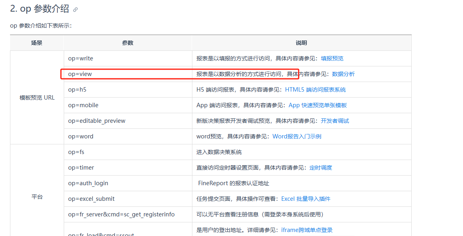The width and height of the screenshot is (463, 236).
Task: Select the op=fs parameter cell
Action: point(128,152)
